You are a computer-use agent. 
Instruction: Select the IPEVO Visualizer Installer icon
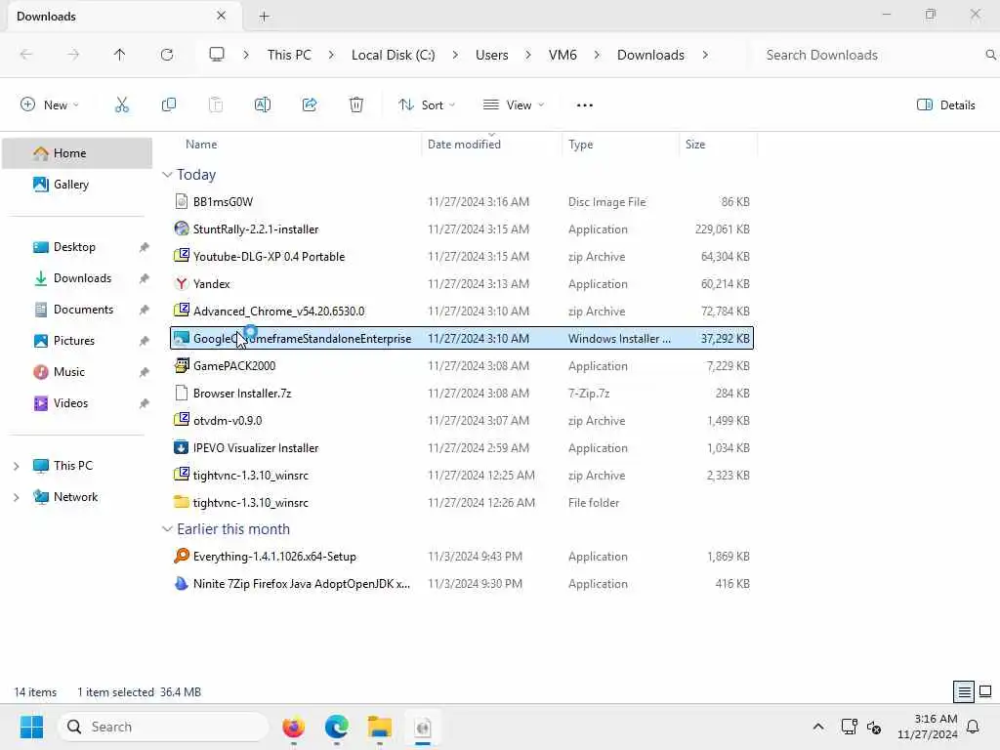[x=181, y=447]
